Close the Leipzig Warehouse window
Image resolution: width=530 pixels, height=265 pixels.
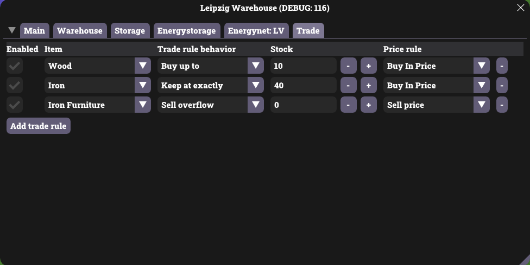[520, 8]
